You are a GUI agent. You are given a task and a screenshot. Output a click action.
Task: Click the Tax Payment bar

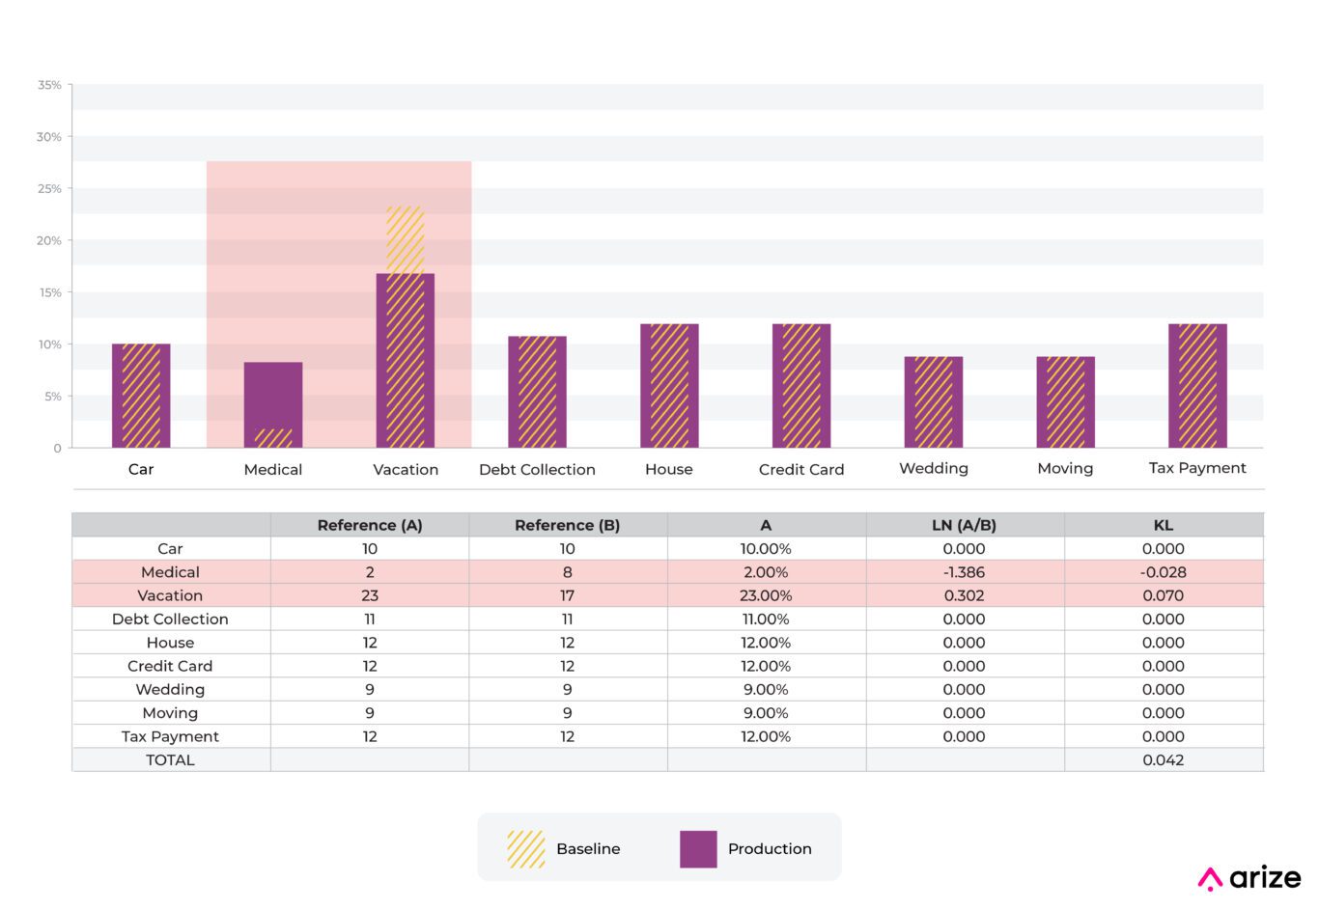tap(1197, 386)
